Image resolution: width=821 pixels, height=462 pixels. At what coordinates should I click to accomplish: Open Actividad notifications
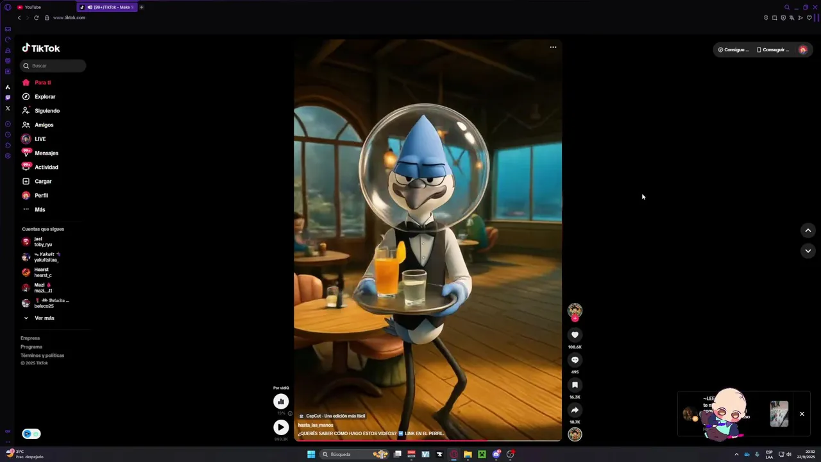click(40, 167)
